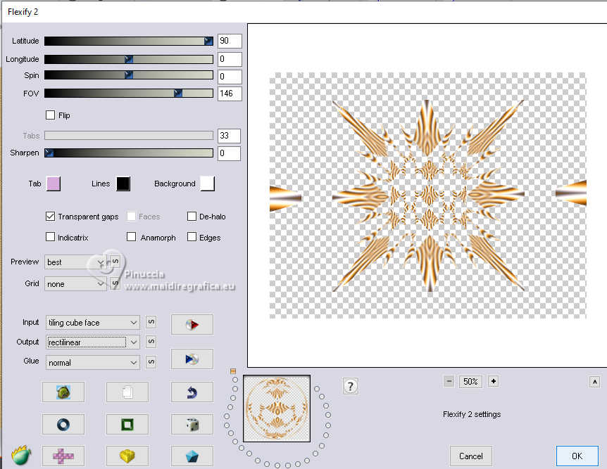The height and width of the screenshot is (469, 607).
Task: Click the Latitude slider track
Action: (129, 41)
